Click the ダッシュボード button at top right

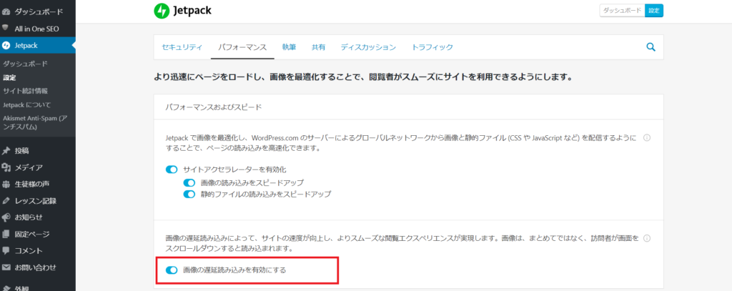tap(621, 11)
